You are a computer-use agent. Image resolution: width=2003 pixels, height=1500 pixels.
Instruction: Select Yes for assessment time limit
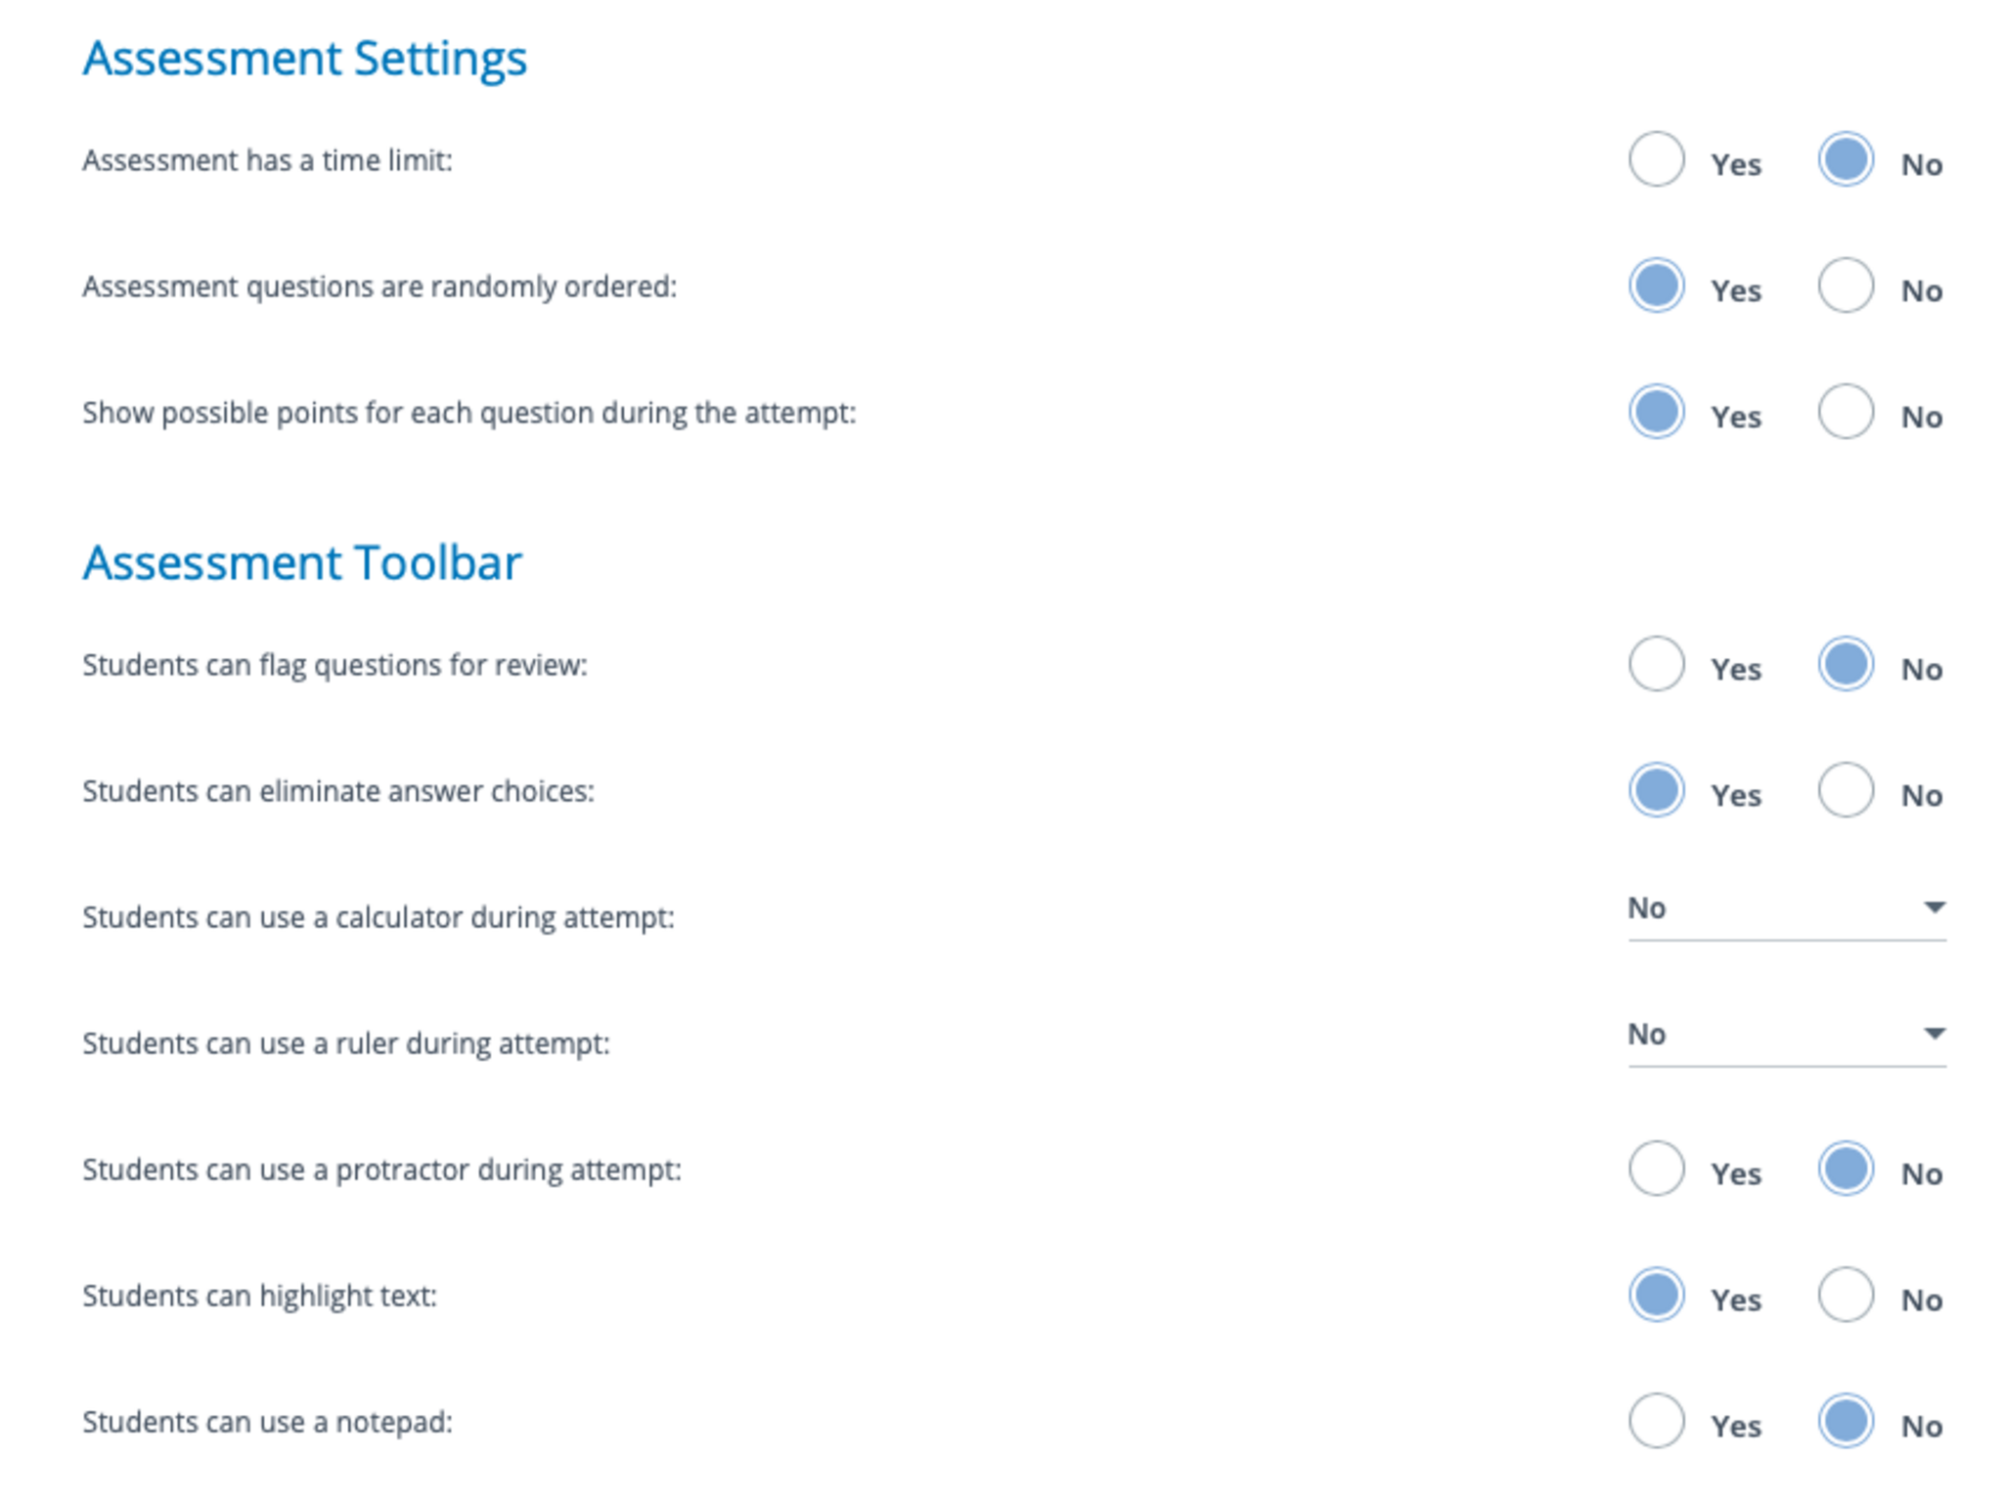coord(1655,159)
